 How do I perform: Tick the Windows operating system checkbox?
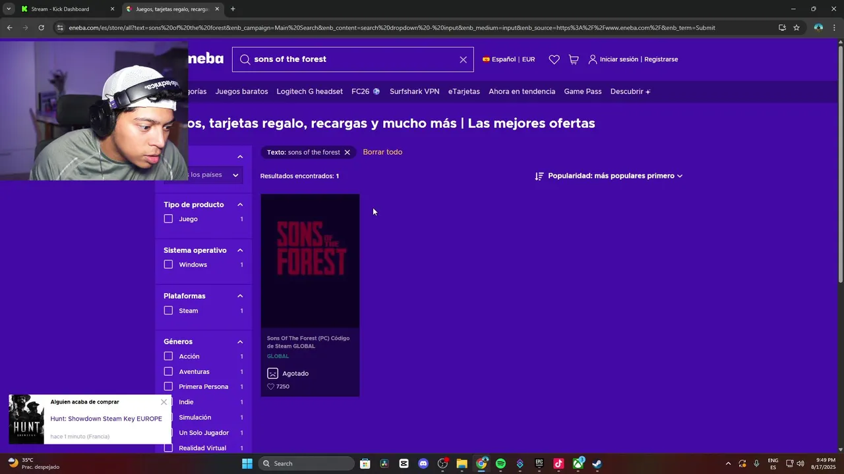pos(168,265)
